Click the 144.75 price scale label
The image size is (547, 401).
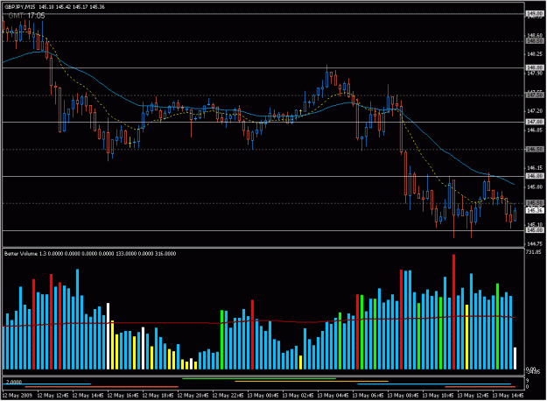coord(534,243)
